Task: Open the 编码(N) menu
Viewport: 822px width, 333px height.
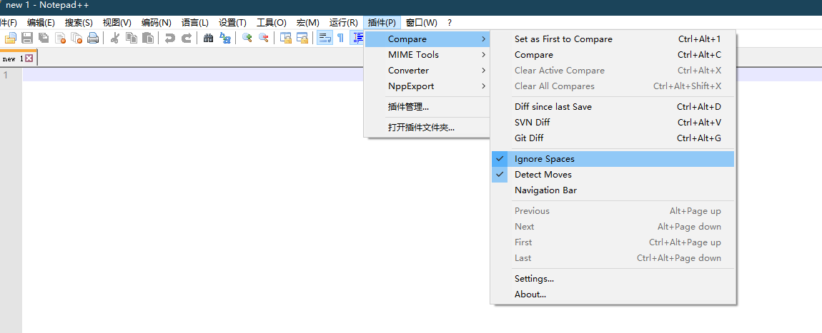Action: coord(157,23)
